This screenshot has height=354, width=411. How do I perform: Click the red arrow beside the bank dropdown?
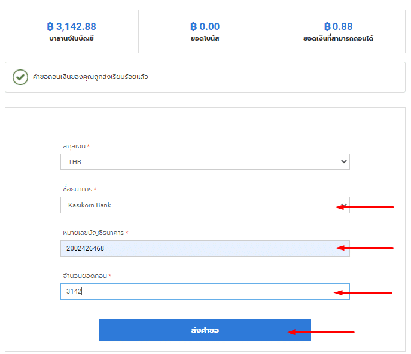(365, 207)
